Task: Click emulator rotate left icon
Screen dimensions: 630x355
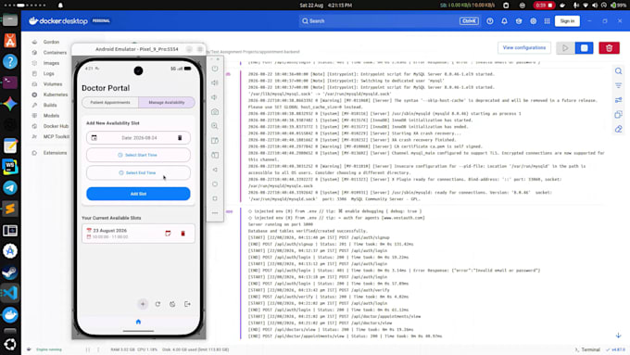Action: pyautogui.click(x=215, y=141)
